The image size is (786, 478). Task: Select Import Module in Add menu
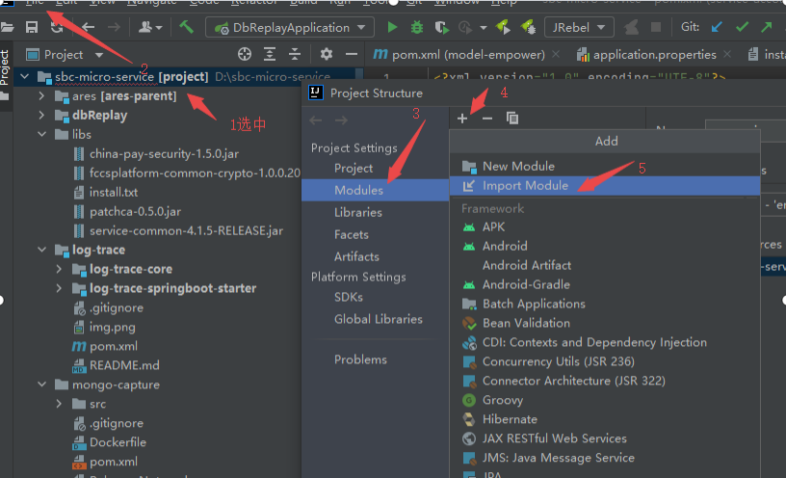605,186
